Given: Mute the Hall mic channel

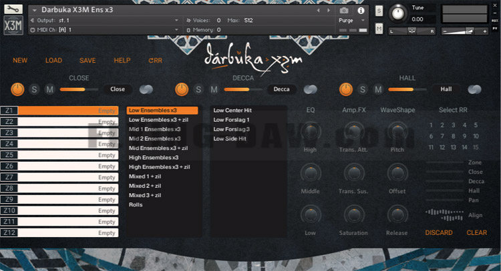Looking at the screenshot, I should point(378,89).
